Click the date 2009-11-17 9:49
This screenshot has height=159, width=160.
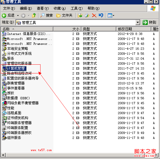pyautogui.click(x=131, y=133)
